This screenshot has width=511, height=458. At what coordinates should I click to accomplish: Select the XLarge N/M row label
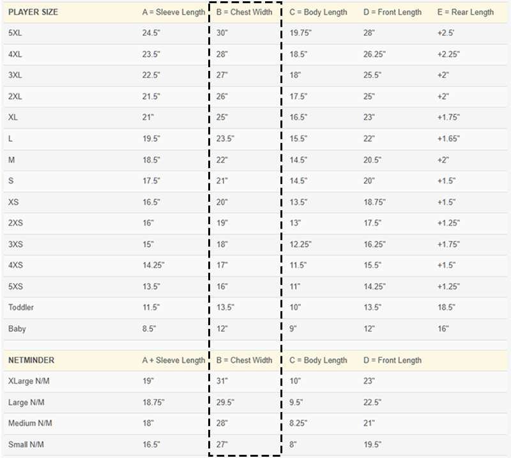coord(30,381)
